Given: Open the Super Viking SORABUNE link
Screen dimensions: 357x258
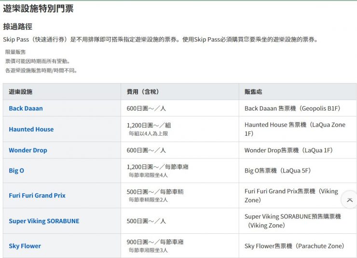Looking at the screenshot, I should [44, 221].
